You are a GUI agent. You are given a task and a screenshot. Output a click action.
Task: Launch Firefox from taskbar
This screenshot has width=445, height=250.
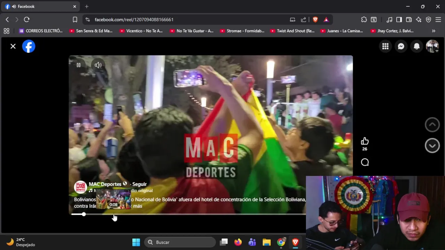[238, 242]
